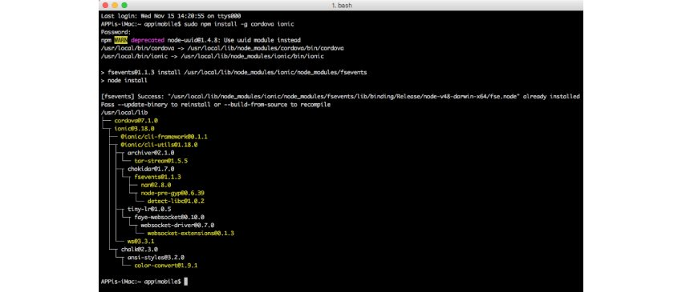Click the '> node install' line
The width and height of the screenshot is (682, 292).
click(124, 80)
